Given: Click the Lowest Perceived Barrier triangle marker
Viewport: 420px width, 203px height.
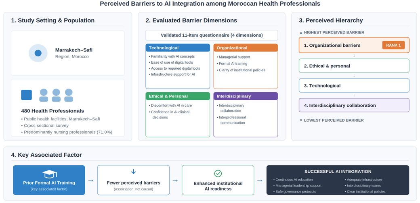Looking at the screenshot, I should [301, 120].
